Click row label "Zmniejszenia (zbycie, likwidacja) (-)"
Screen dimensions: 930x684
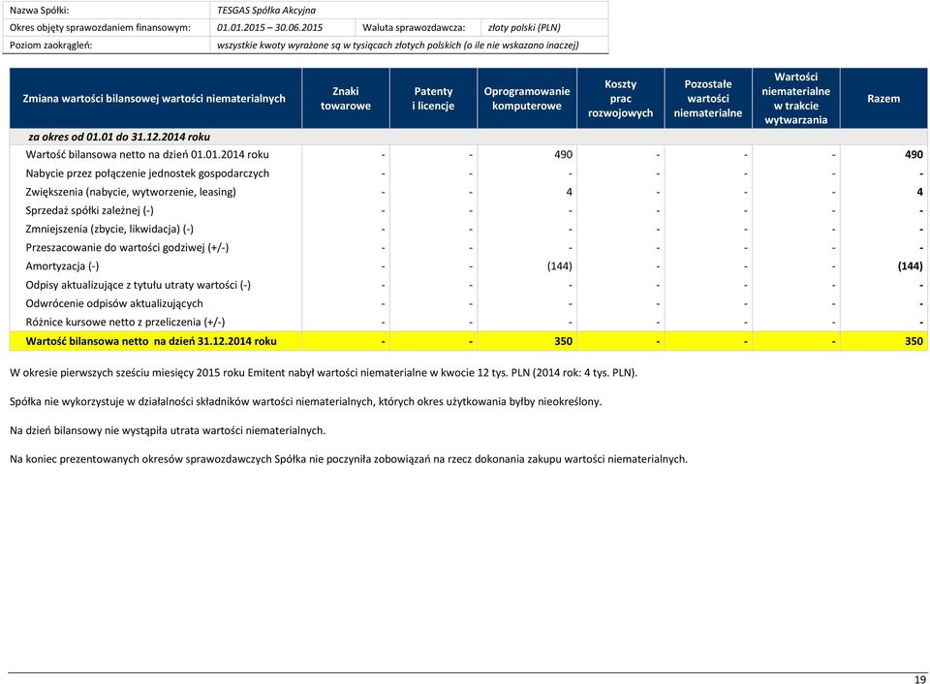pyautogui.click(x=109, y=229)
